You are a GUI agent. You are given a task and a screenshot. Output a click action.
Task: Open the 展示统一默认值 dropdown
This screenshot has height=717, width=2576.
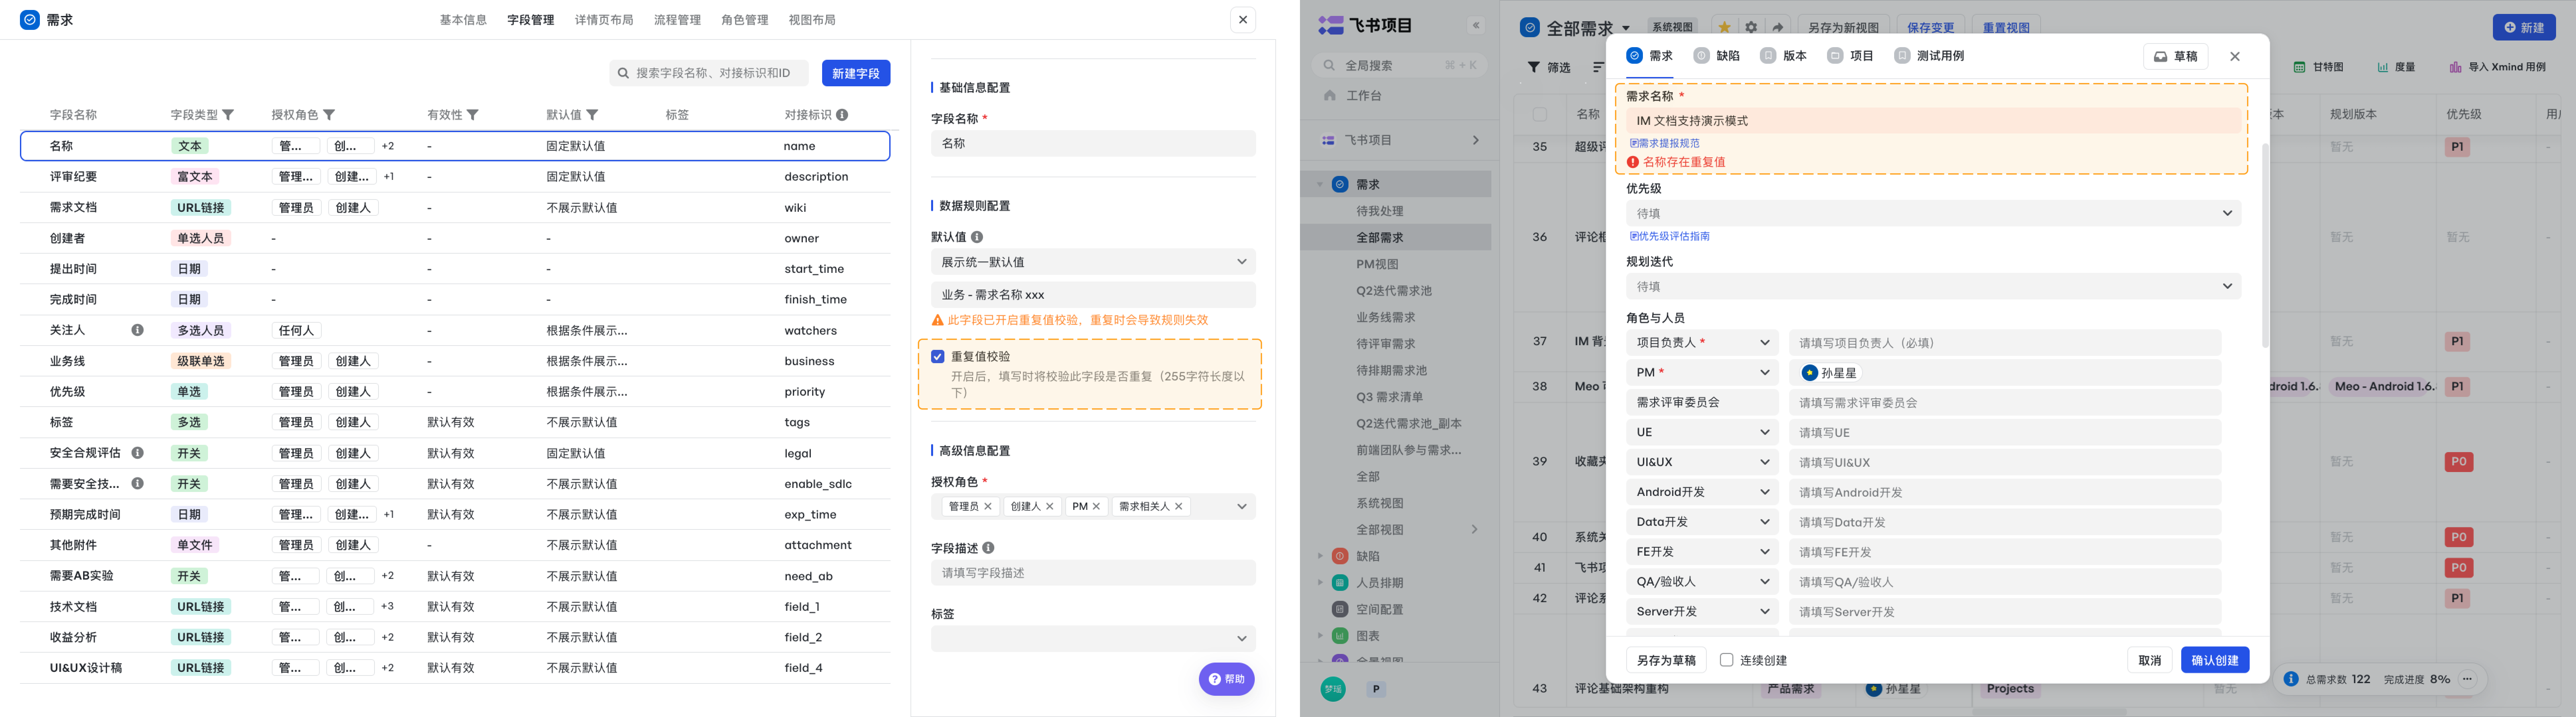tap(1093, 262)
